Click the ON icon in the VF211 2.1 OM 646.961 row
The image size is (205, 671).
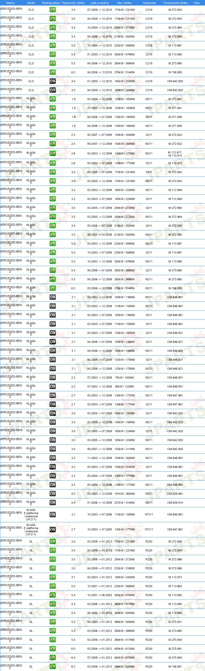click(52, 514)
